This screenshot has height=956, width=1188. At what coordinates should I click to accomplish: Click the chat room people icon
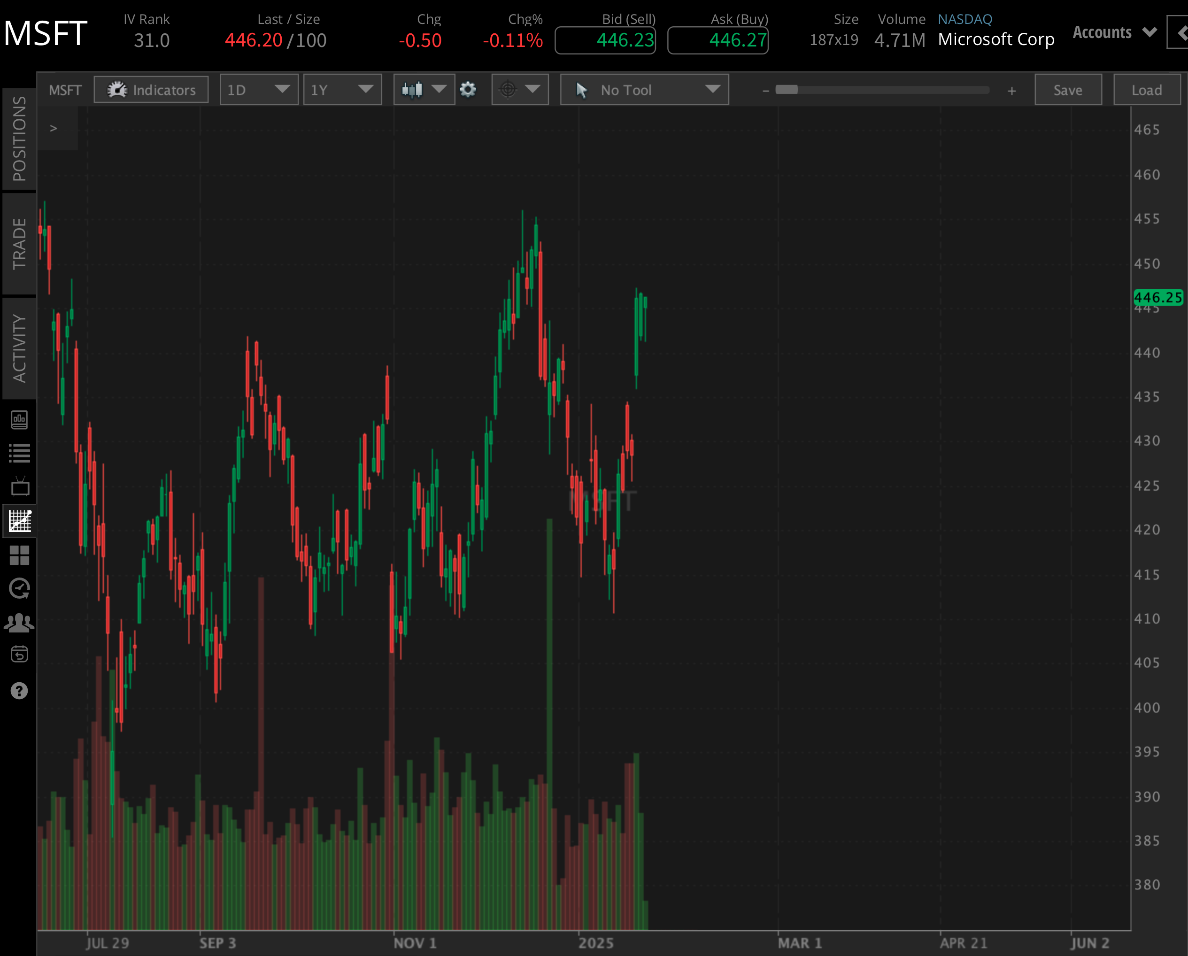19,623
